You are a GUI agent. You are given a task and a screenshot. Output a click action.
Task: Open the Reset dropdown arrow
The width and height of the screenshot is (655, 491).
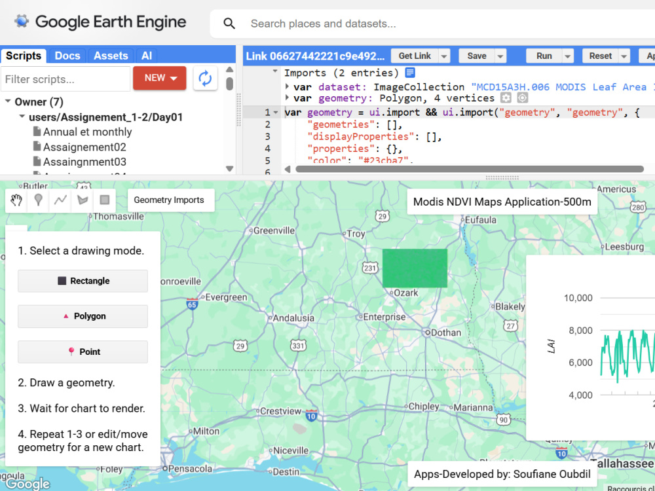coord(624,56)
